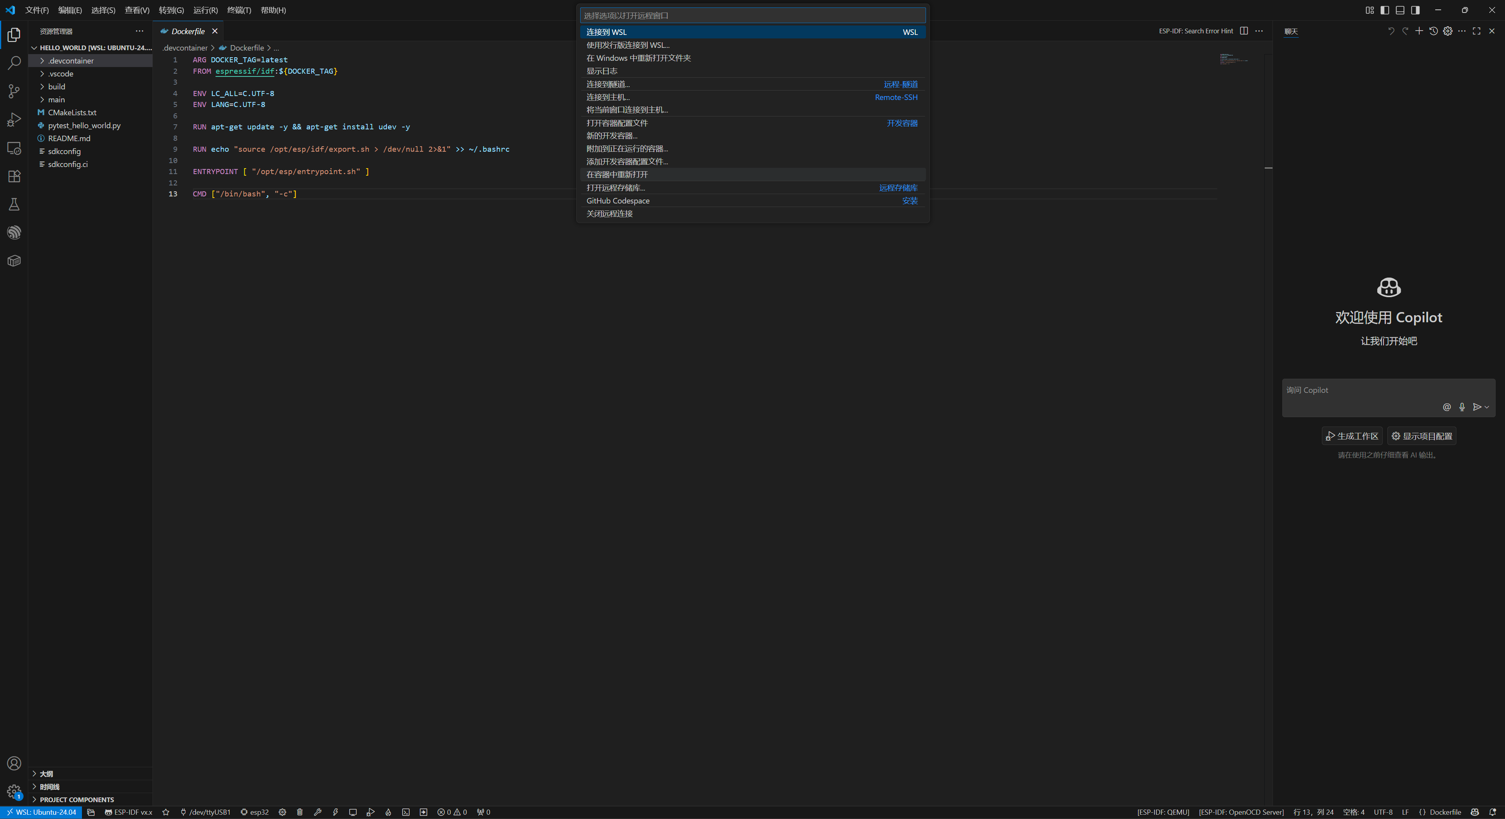
Task: Click the ESP-IDF full clean trash icon
Action: 300,812
